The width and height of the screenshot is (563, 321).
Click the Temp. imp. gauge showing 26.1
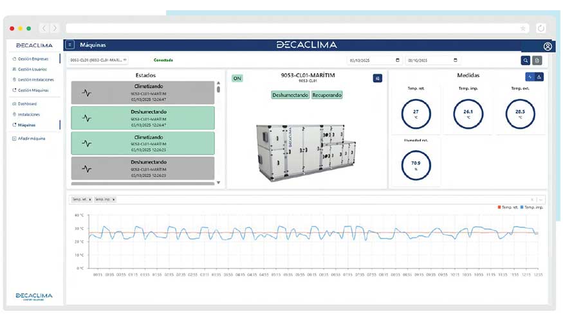tap(468, 114)
